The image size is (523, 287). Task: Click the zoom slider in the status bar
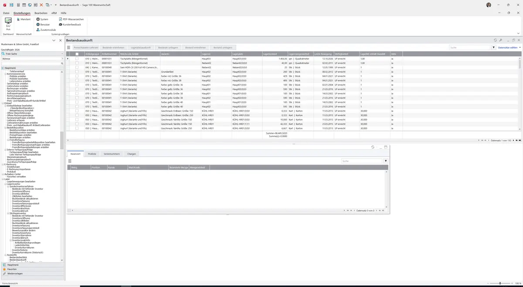click(499, 284)
